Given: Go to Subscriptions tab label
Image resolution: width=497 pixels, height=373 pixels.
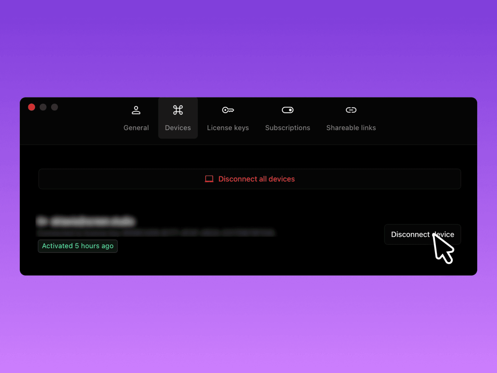Looking at the screenshot, I should point(287,128).
